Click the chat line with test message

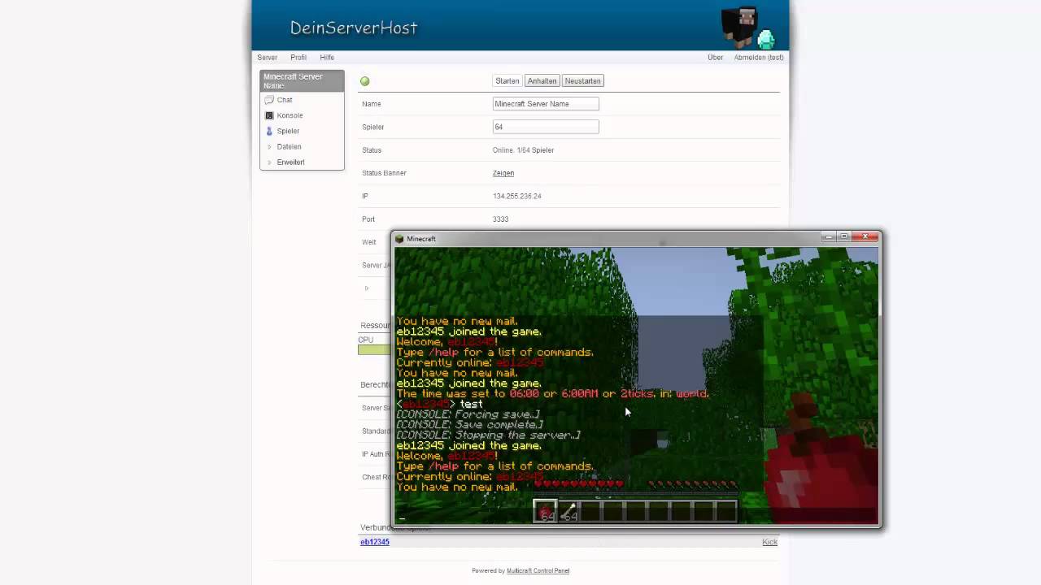click(439, 404)
